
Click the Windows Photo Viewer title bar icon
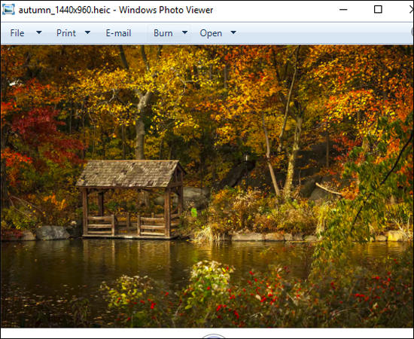point(8,10)
